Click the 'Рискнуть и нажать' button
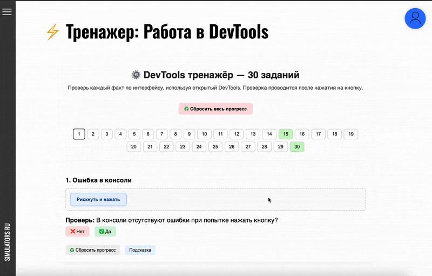432x276 pixels. [x=98, y=199]
